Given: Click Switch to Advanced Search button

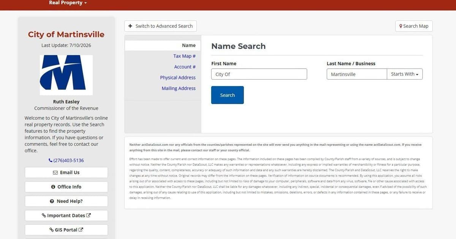Looking at the screenshot, I should coord(160,26).
